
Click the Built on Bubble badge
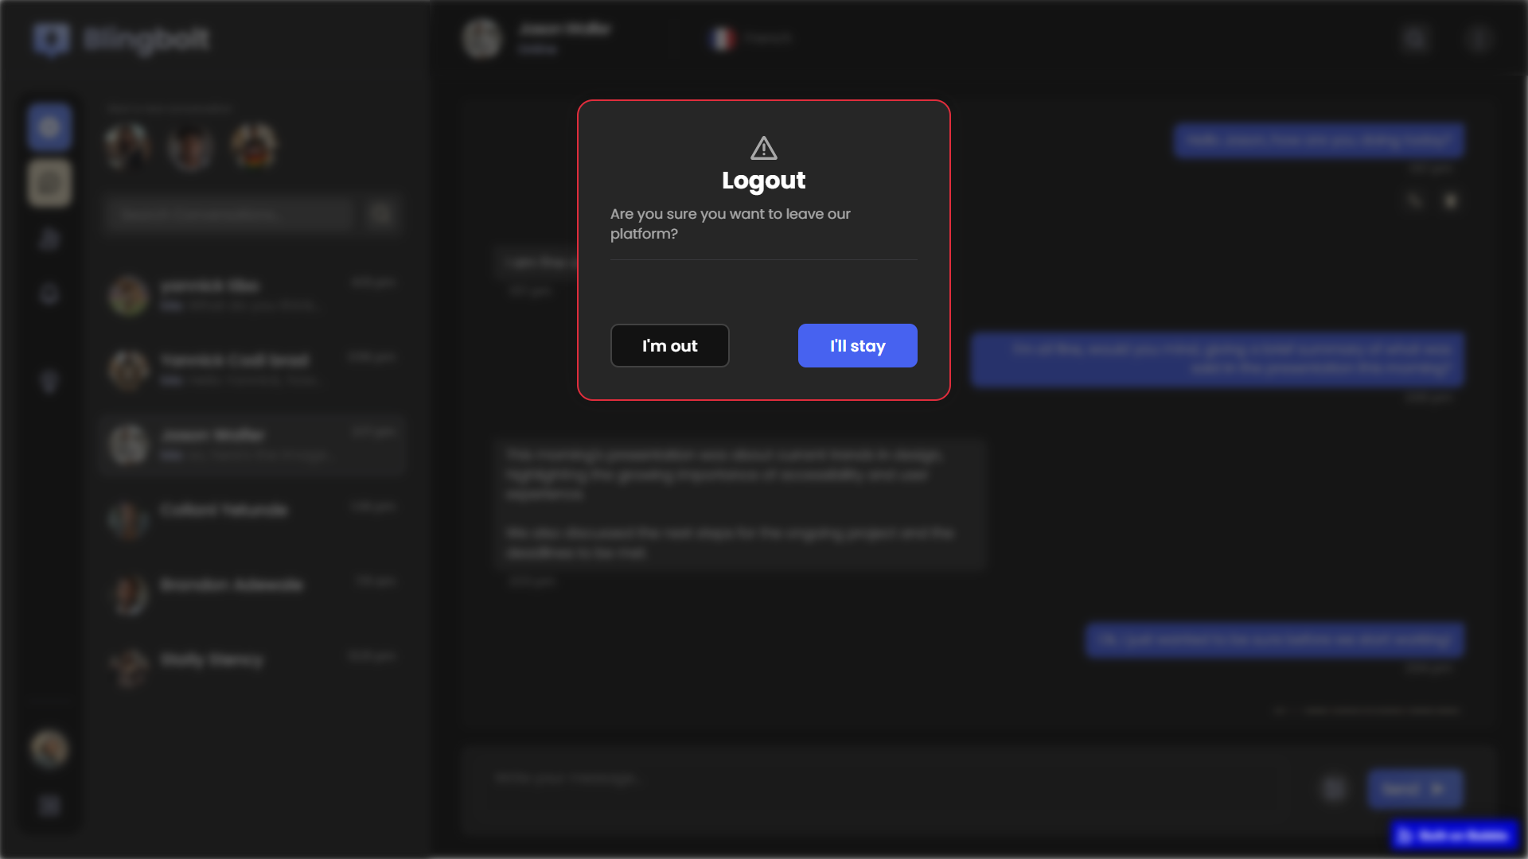1456,836
